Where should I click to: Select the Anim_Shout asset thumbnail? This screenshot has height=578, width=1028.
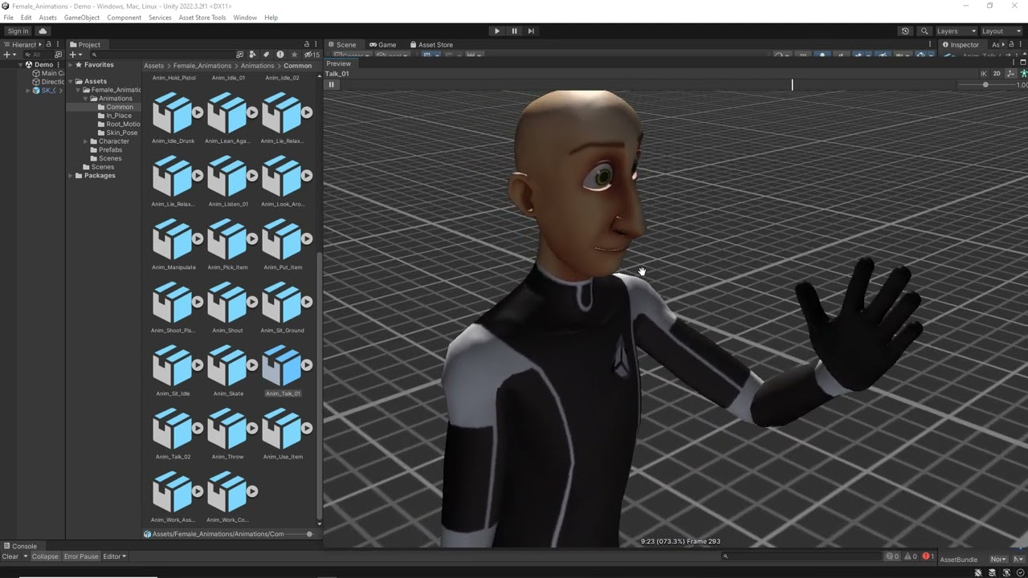(227, 302)
